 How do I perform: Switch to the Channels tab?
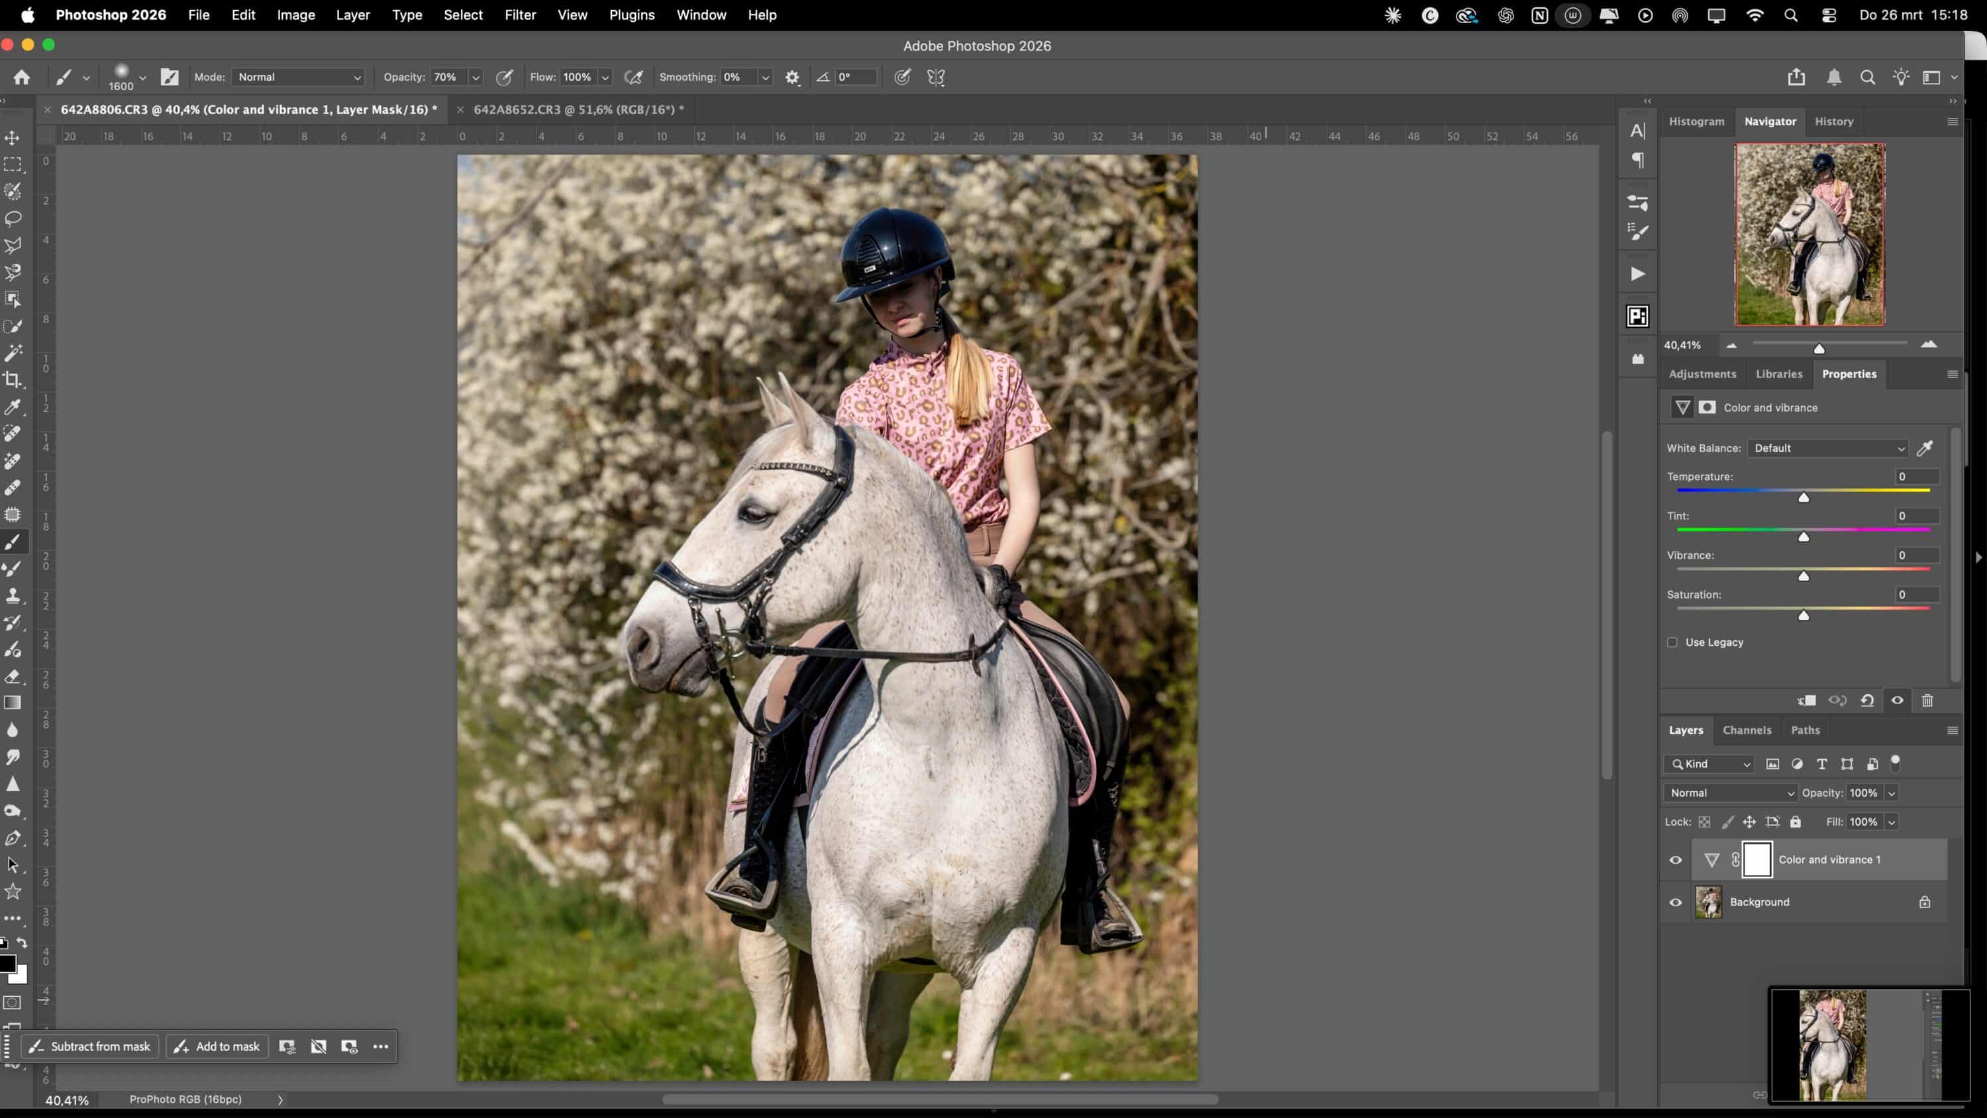tap(1747, 730)
